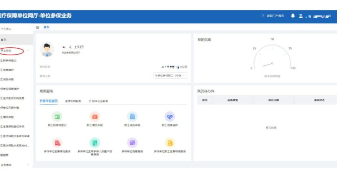Select the 首页 page tab
This screenshot has height=178, width=337.
click(x=46, y=27)
